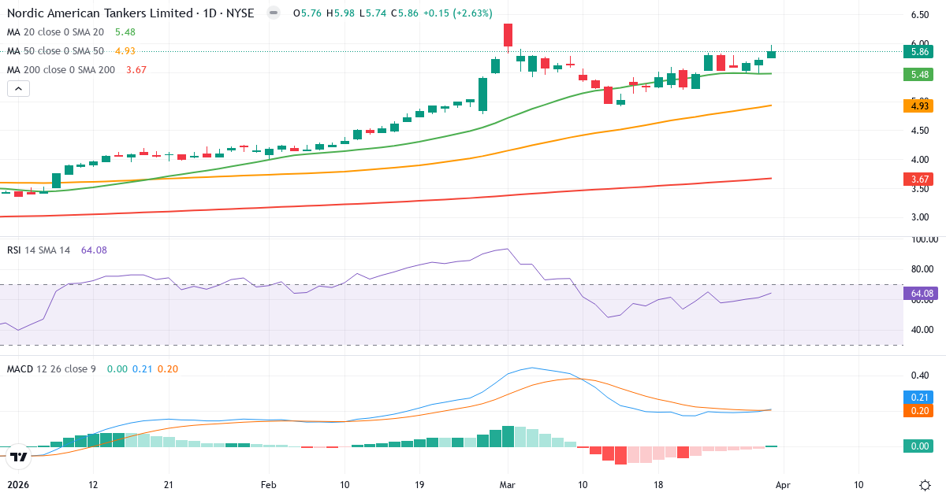Click the red SMA 200 price tag 3.67

pyautogui.click(x=918, y=180)
